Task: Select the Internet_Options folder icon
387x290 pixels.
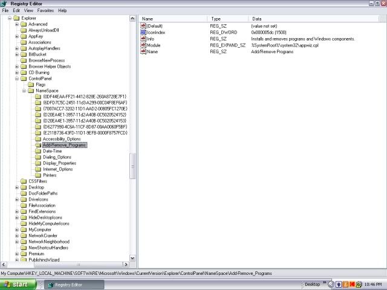Action: coord(38,169)
